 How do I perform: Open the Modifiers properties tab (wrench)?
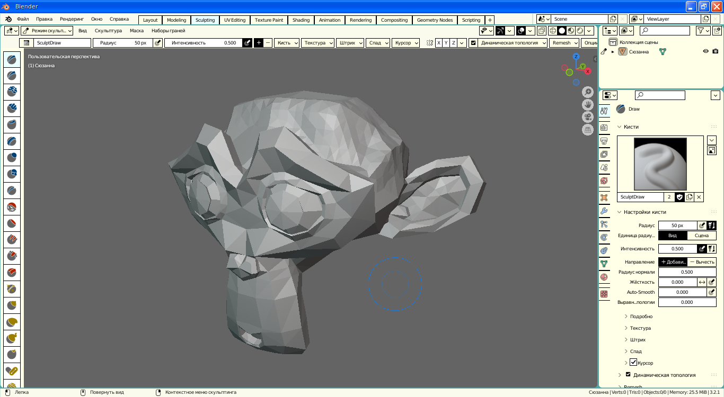click(x=604, y=211)
